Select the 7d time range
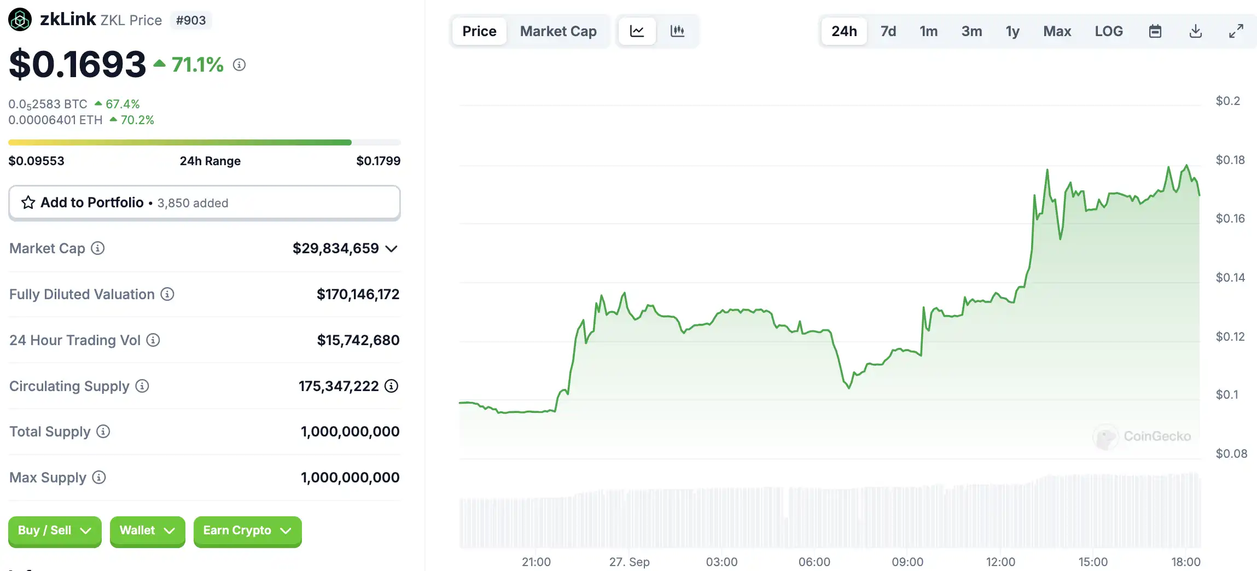 [888, 31]
